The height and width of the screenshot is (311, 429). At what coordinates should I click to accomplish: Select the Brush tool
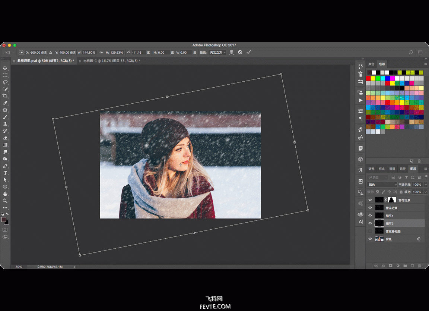point(5,117)
